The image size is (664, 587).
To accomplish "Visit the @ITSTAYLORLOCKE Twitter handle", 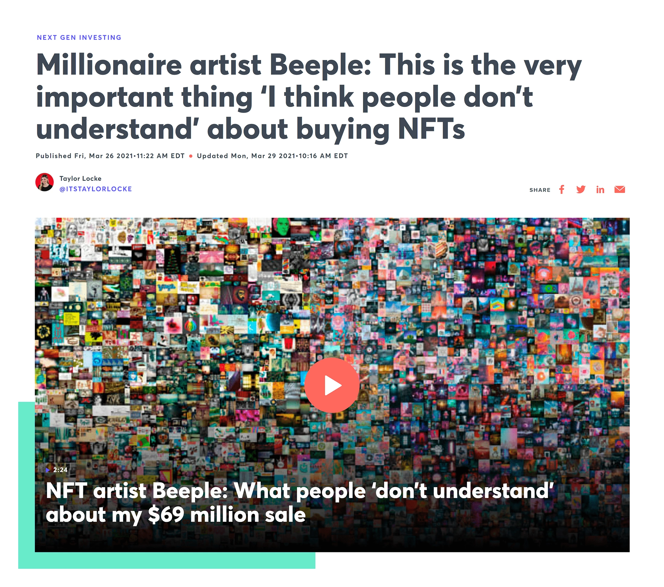I will coord(95,189).
